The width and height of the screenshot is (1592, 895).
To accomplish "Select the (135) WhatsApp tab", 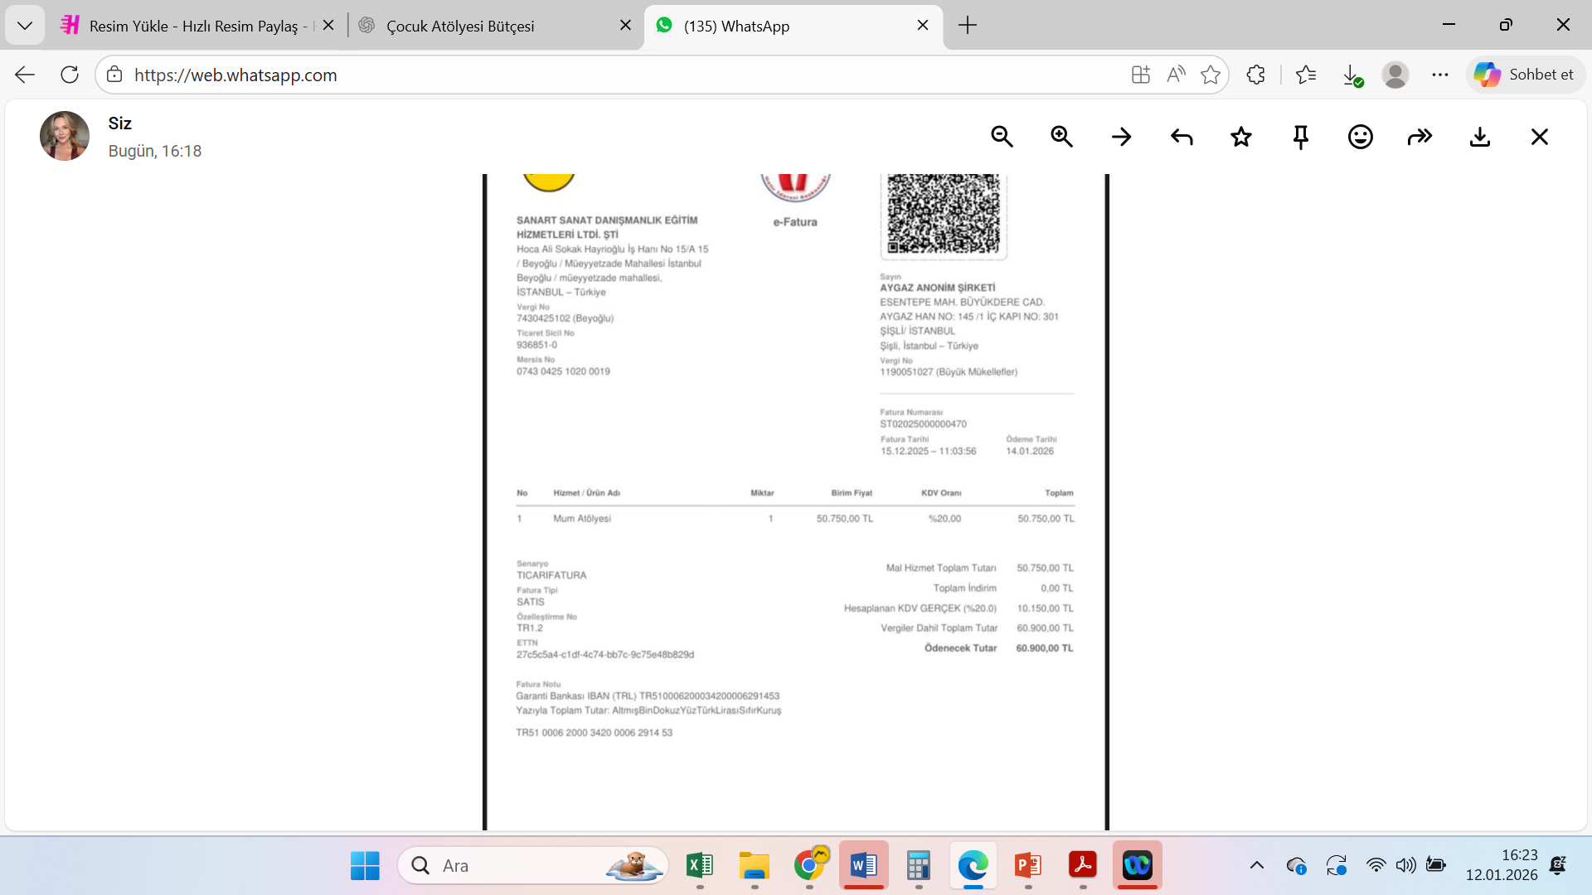I will [794, 26].
